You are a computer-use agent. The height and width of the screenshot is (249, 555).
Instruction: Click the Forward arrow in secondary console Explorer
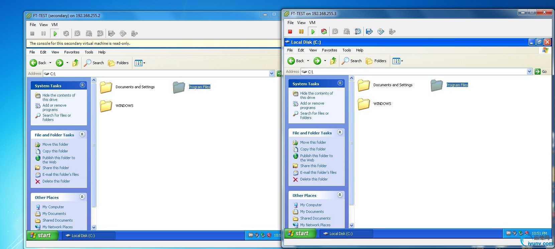60,63
